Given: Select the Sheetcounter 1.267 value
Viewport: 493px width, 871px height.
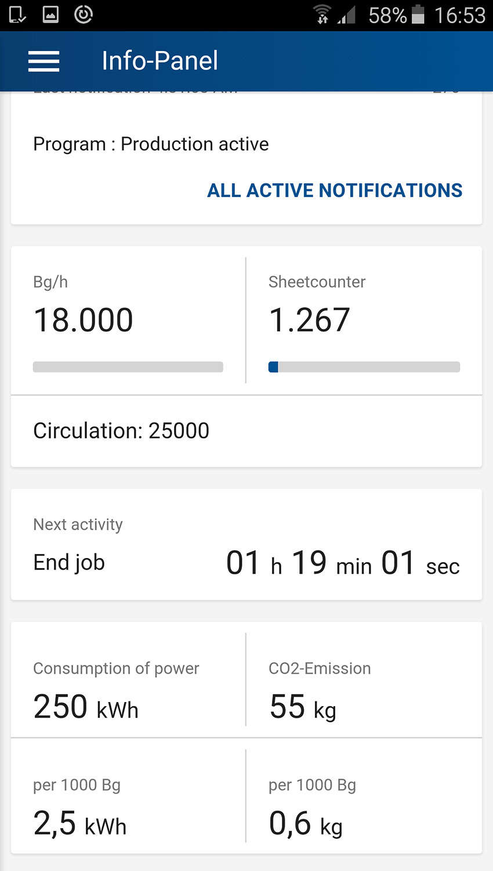Looking at the screenshot, I should tap(310, 320).
